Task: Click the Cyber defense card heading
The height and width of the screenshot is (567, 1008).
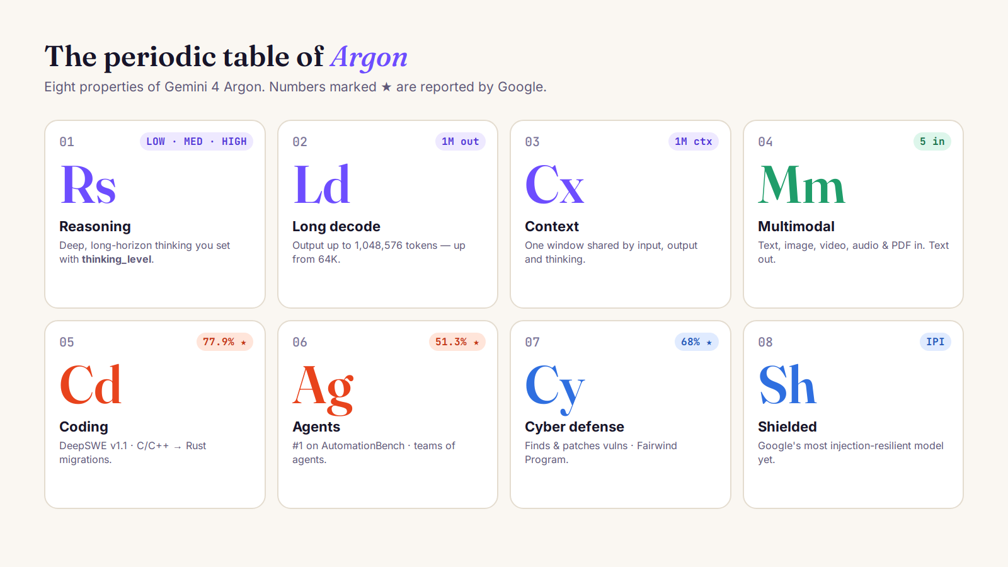Action: (575, 427)
